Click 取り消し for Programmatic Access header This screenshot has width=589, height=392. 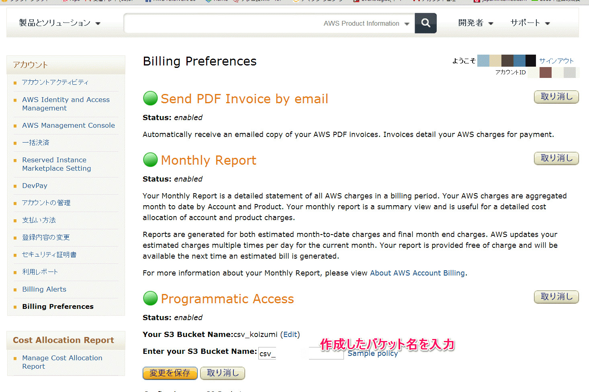coord(556,297)
